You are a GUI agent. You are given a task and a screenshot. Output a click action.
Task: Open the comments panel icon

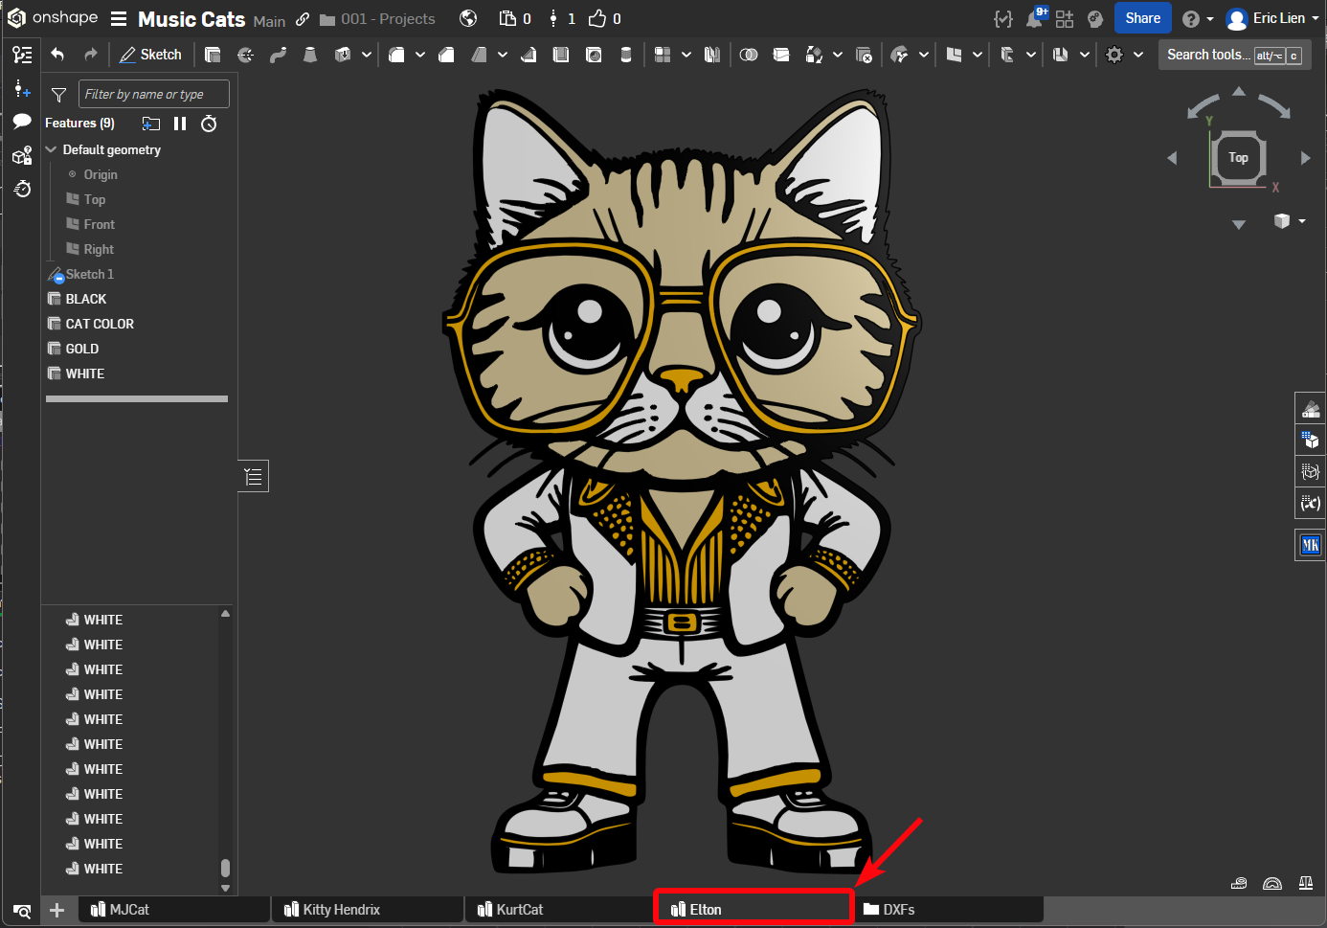22,121
